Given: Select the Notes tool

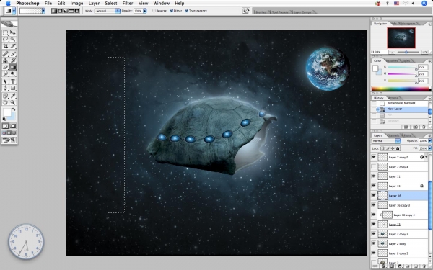Looking at the screenshot, I should [x=5, y=96].
